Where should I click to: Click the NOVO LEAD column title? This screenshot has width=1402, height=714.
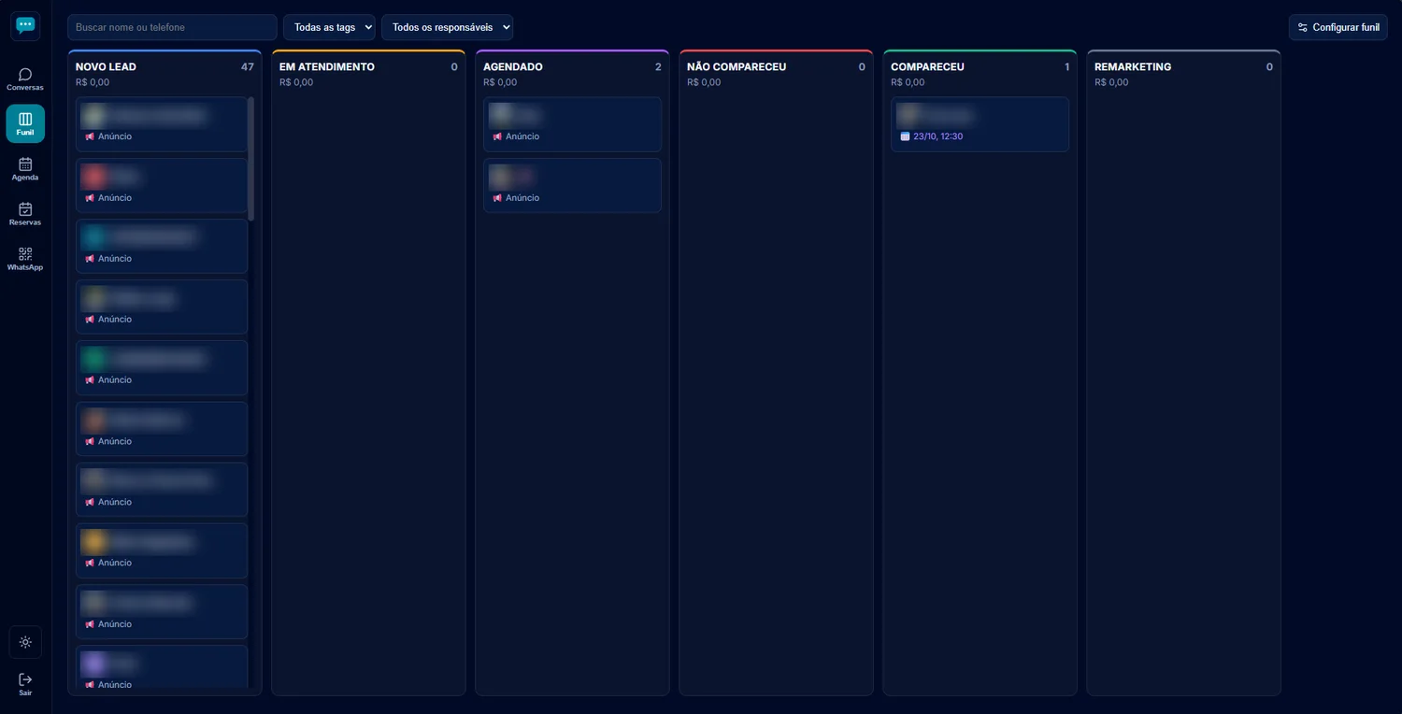pyautogui.click(x=106, y=67)
